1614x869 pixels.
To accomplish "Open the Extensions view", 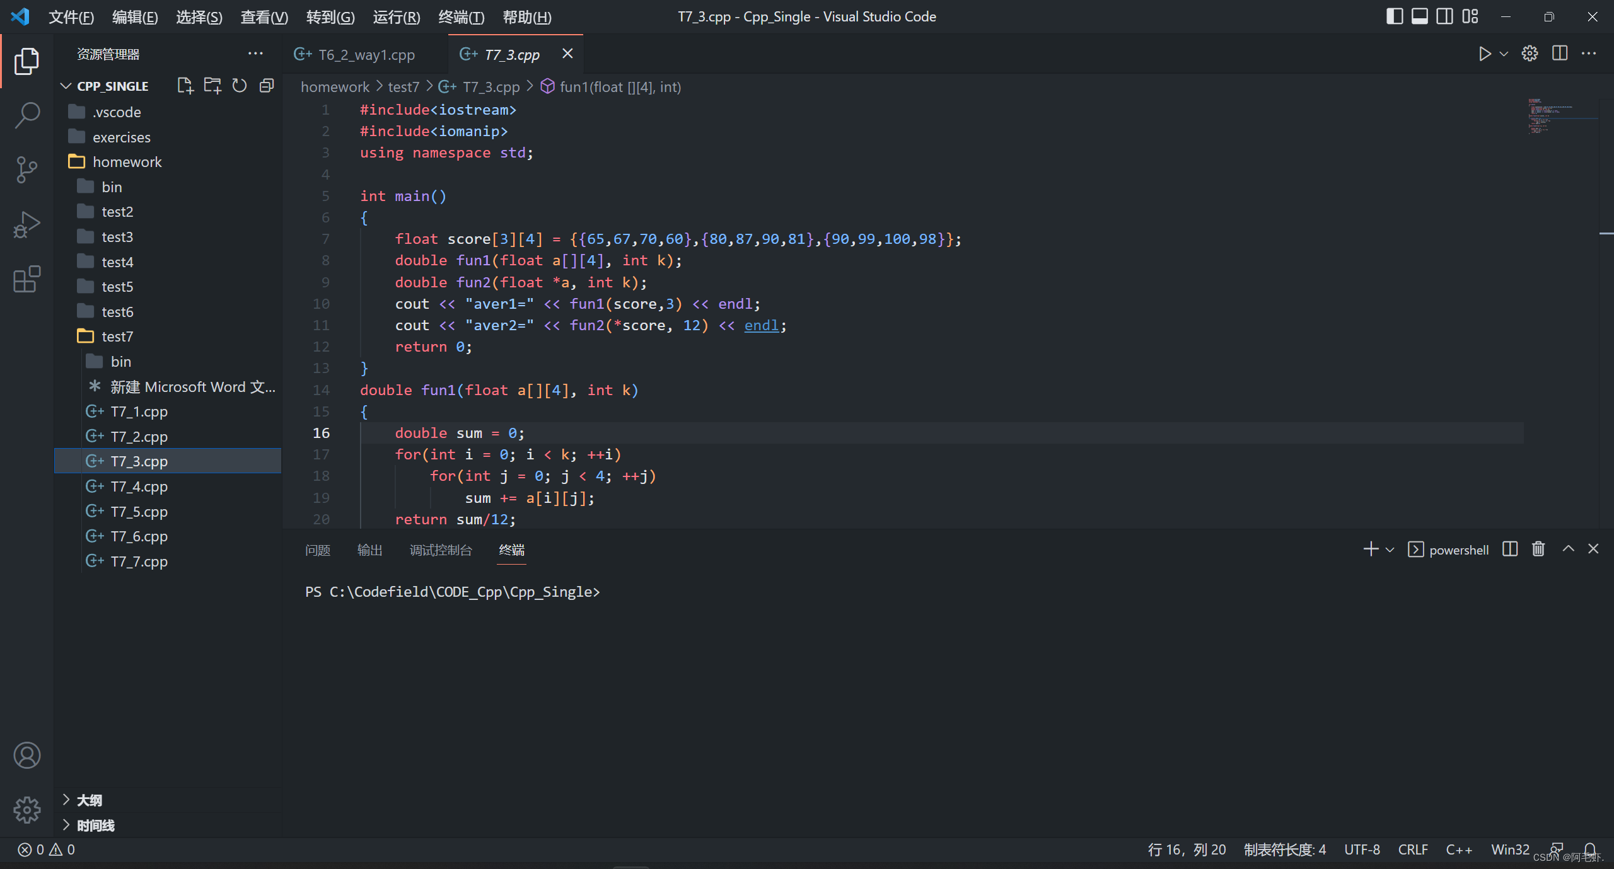I will click(26, 279).
